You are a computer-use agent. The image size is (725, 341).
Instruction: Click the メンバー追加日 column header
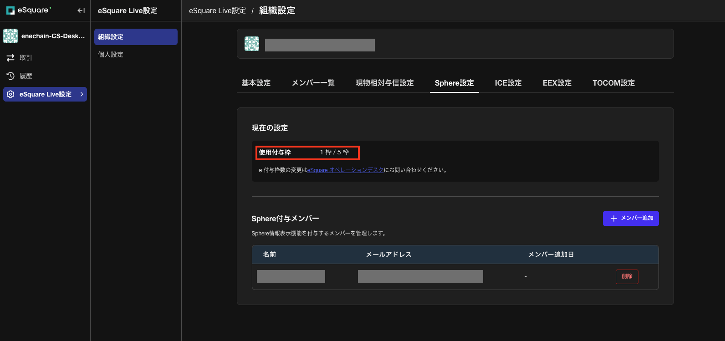click(551, 254)
